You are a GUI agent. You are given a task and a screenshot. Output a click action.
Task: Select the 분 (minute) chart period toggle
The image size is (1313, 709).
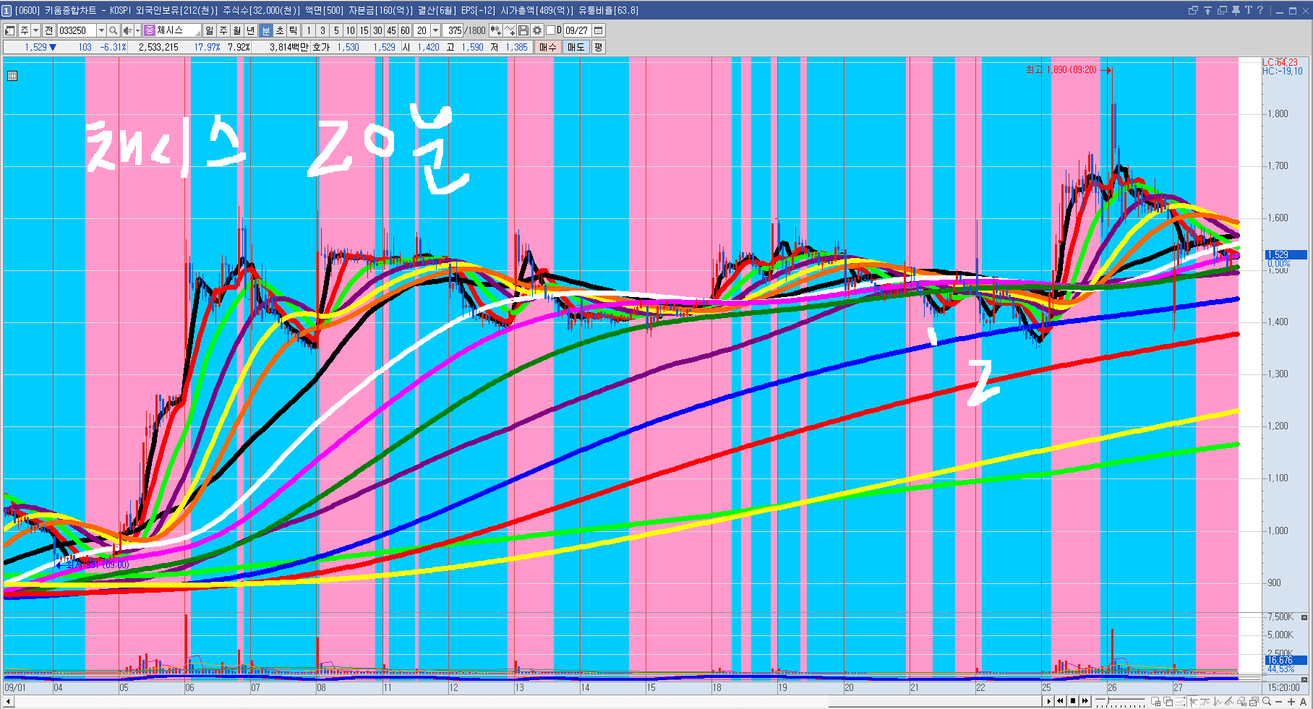265,30
